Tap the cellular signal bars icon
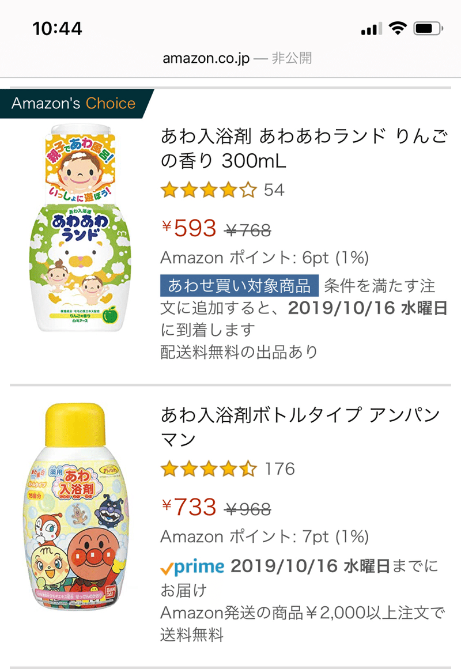The image size is (461, 669). pos(371,28)
